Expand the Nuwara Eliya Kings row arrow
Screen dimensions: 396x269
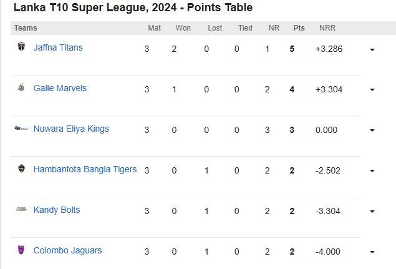coord(372,130)
